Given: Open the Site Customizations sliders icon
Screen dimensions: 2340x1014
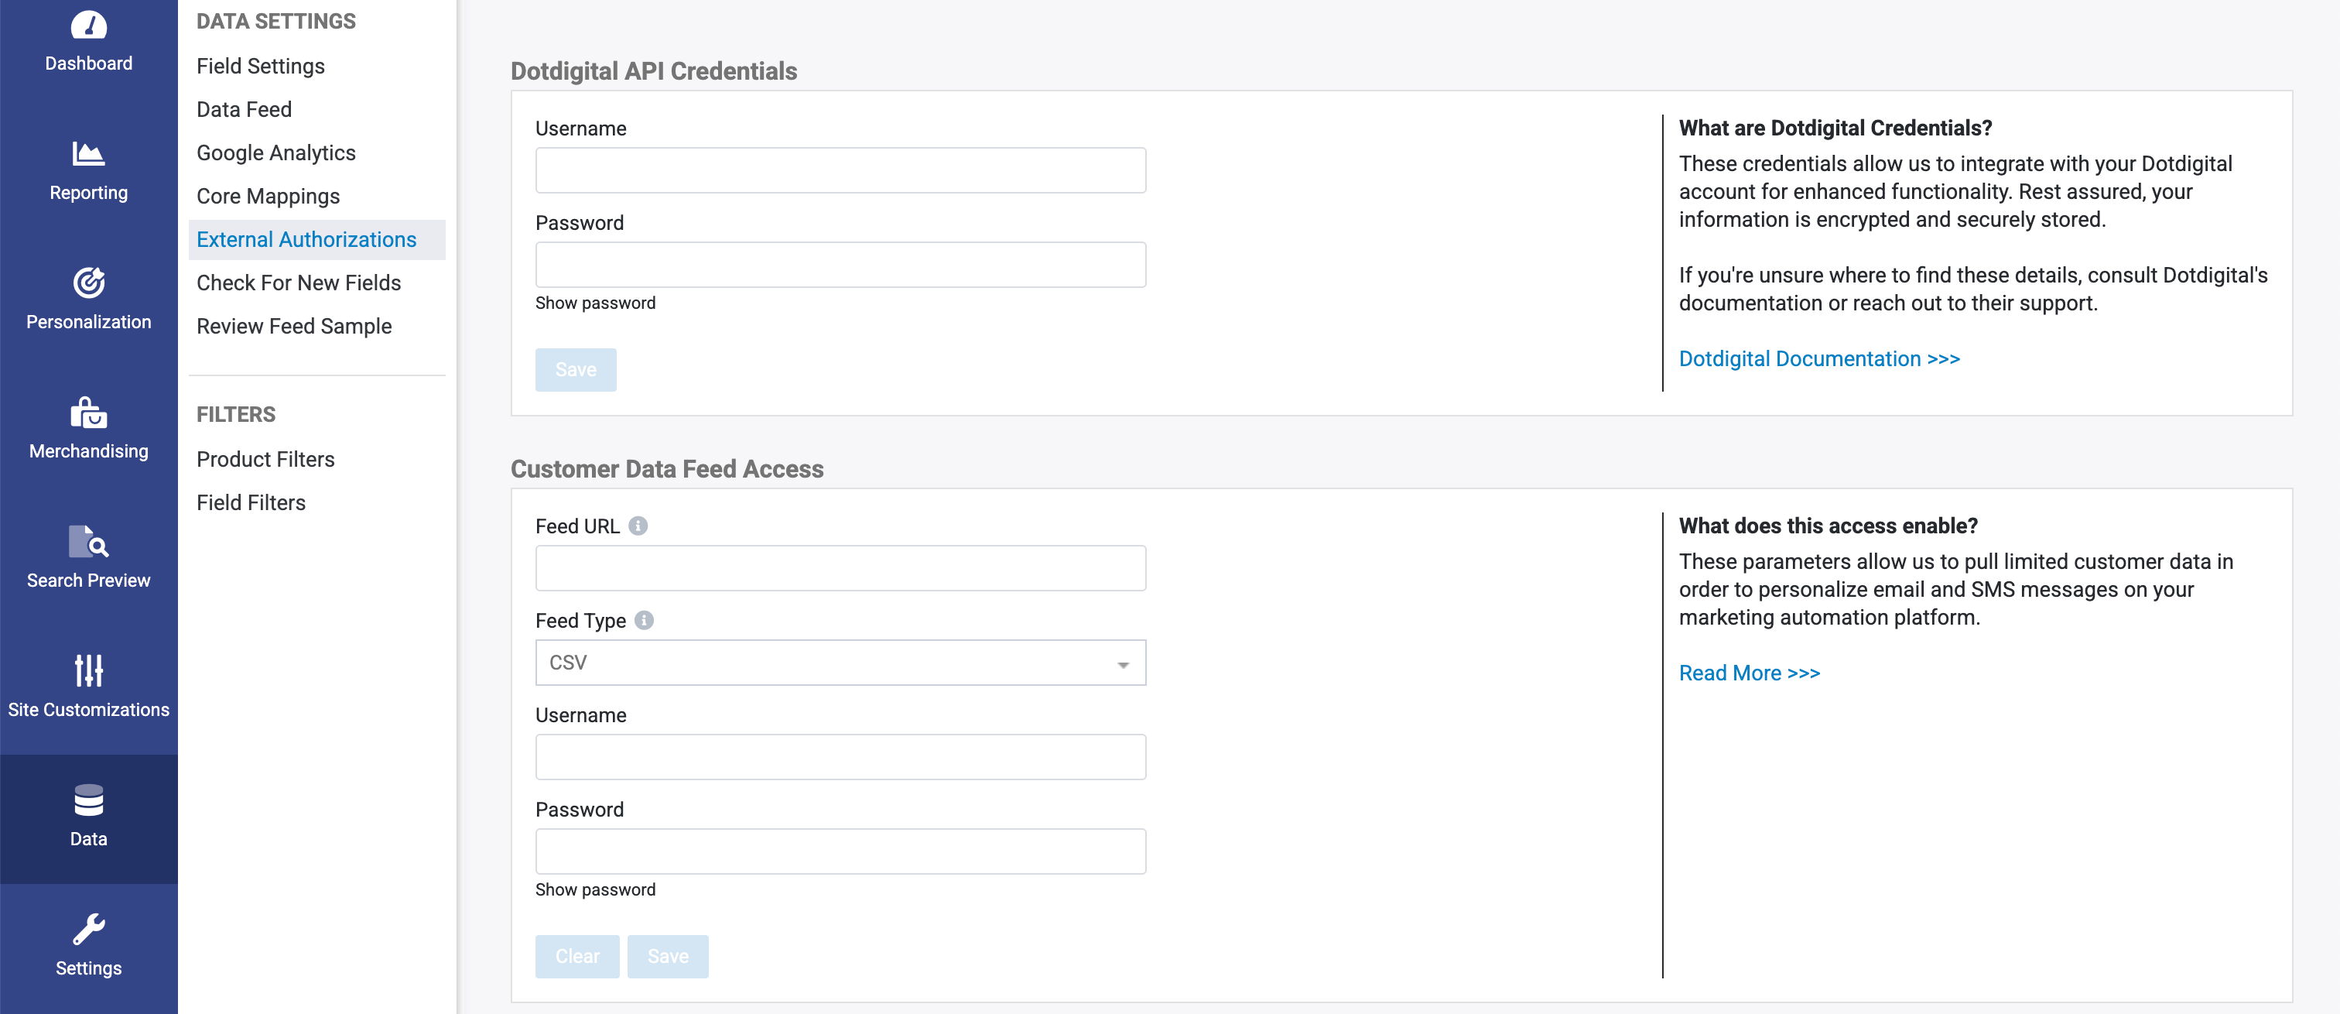Looking at the screenshot, I should point(88,670).
